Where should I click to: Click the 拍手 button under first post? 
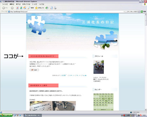(34, 70)
